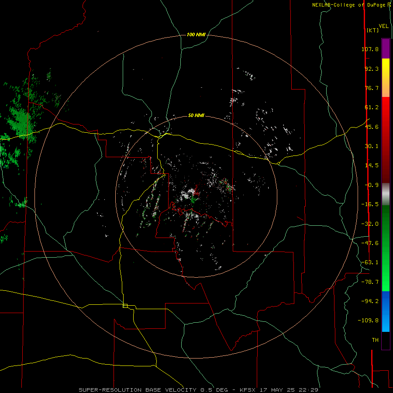Viewport: 393px width, 393px height.
Task: Click the 61.2 velocity scale value
Action: pyautogui.click(x=372, y=107)
